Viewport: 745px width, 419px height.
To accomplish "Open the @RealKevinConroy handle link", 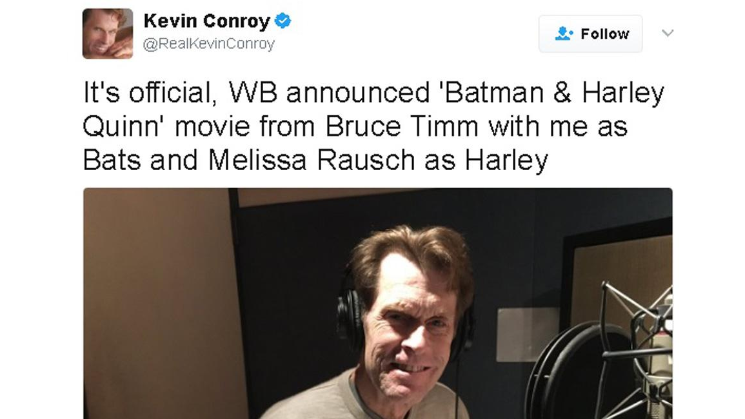I will tap(211, 44).
